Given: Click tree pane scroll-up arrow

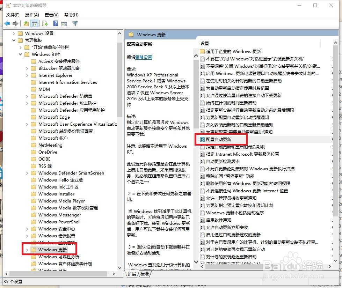Looking at the screenshot, I should [x=119, y=34].
